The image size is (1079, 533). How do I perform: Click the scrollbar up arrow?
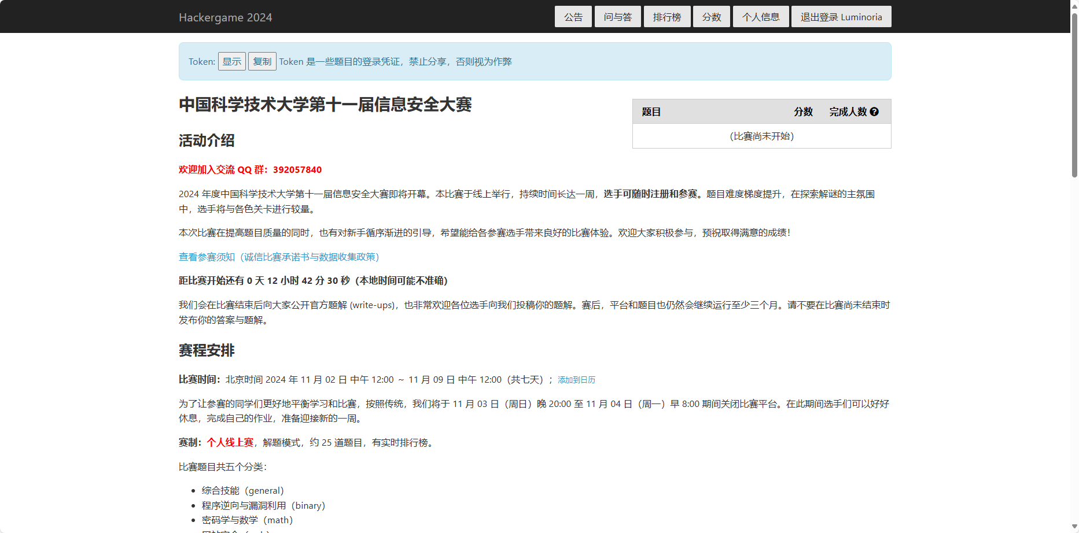coord(1073,6)
